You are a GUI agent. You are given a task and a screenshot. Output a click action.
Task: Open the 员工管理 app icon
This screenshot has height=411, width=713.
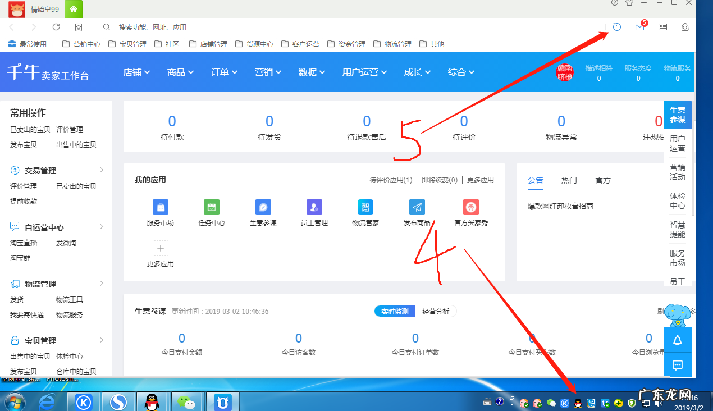pos(313,207)
